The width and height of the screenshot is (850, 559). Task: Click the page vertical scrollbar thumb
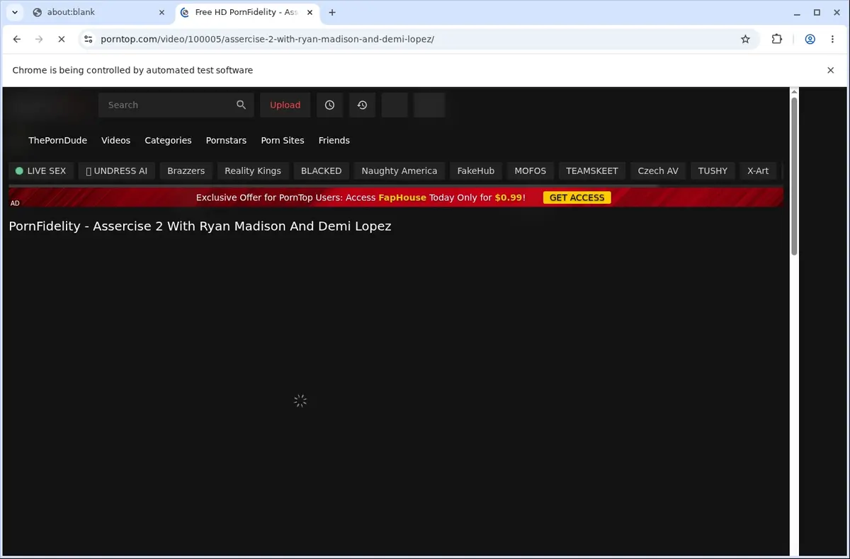click(794, 177)
